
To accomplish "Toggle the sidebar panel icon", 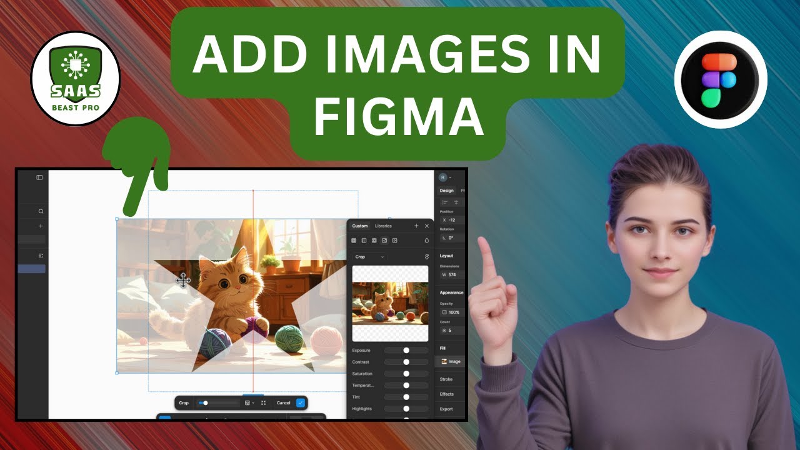I will [x=39, y=177].
